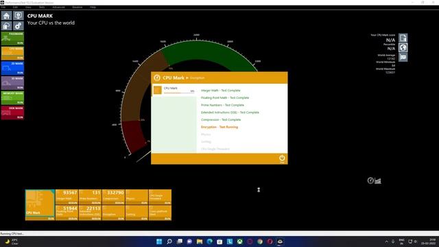Screen dimensions: 439x247
Task: Click 'Compression - Test Complete' line
Action: (221, 119)
